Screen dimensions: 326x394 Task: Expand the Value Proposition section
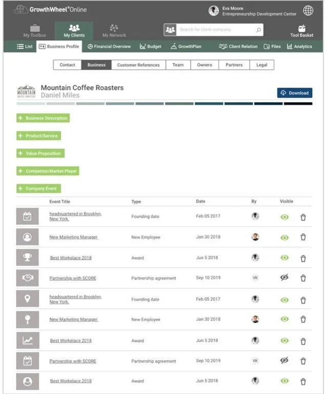click(40, 153)
